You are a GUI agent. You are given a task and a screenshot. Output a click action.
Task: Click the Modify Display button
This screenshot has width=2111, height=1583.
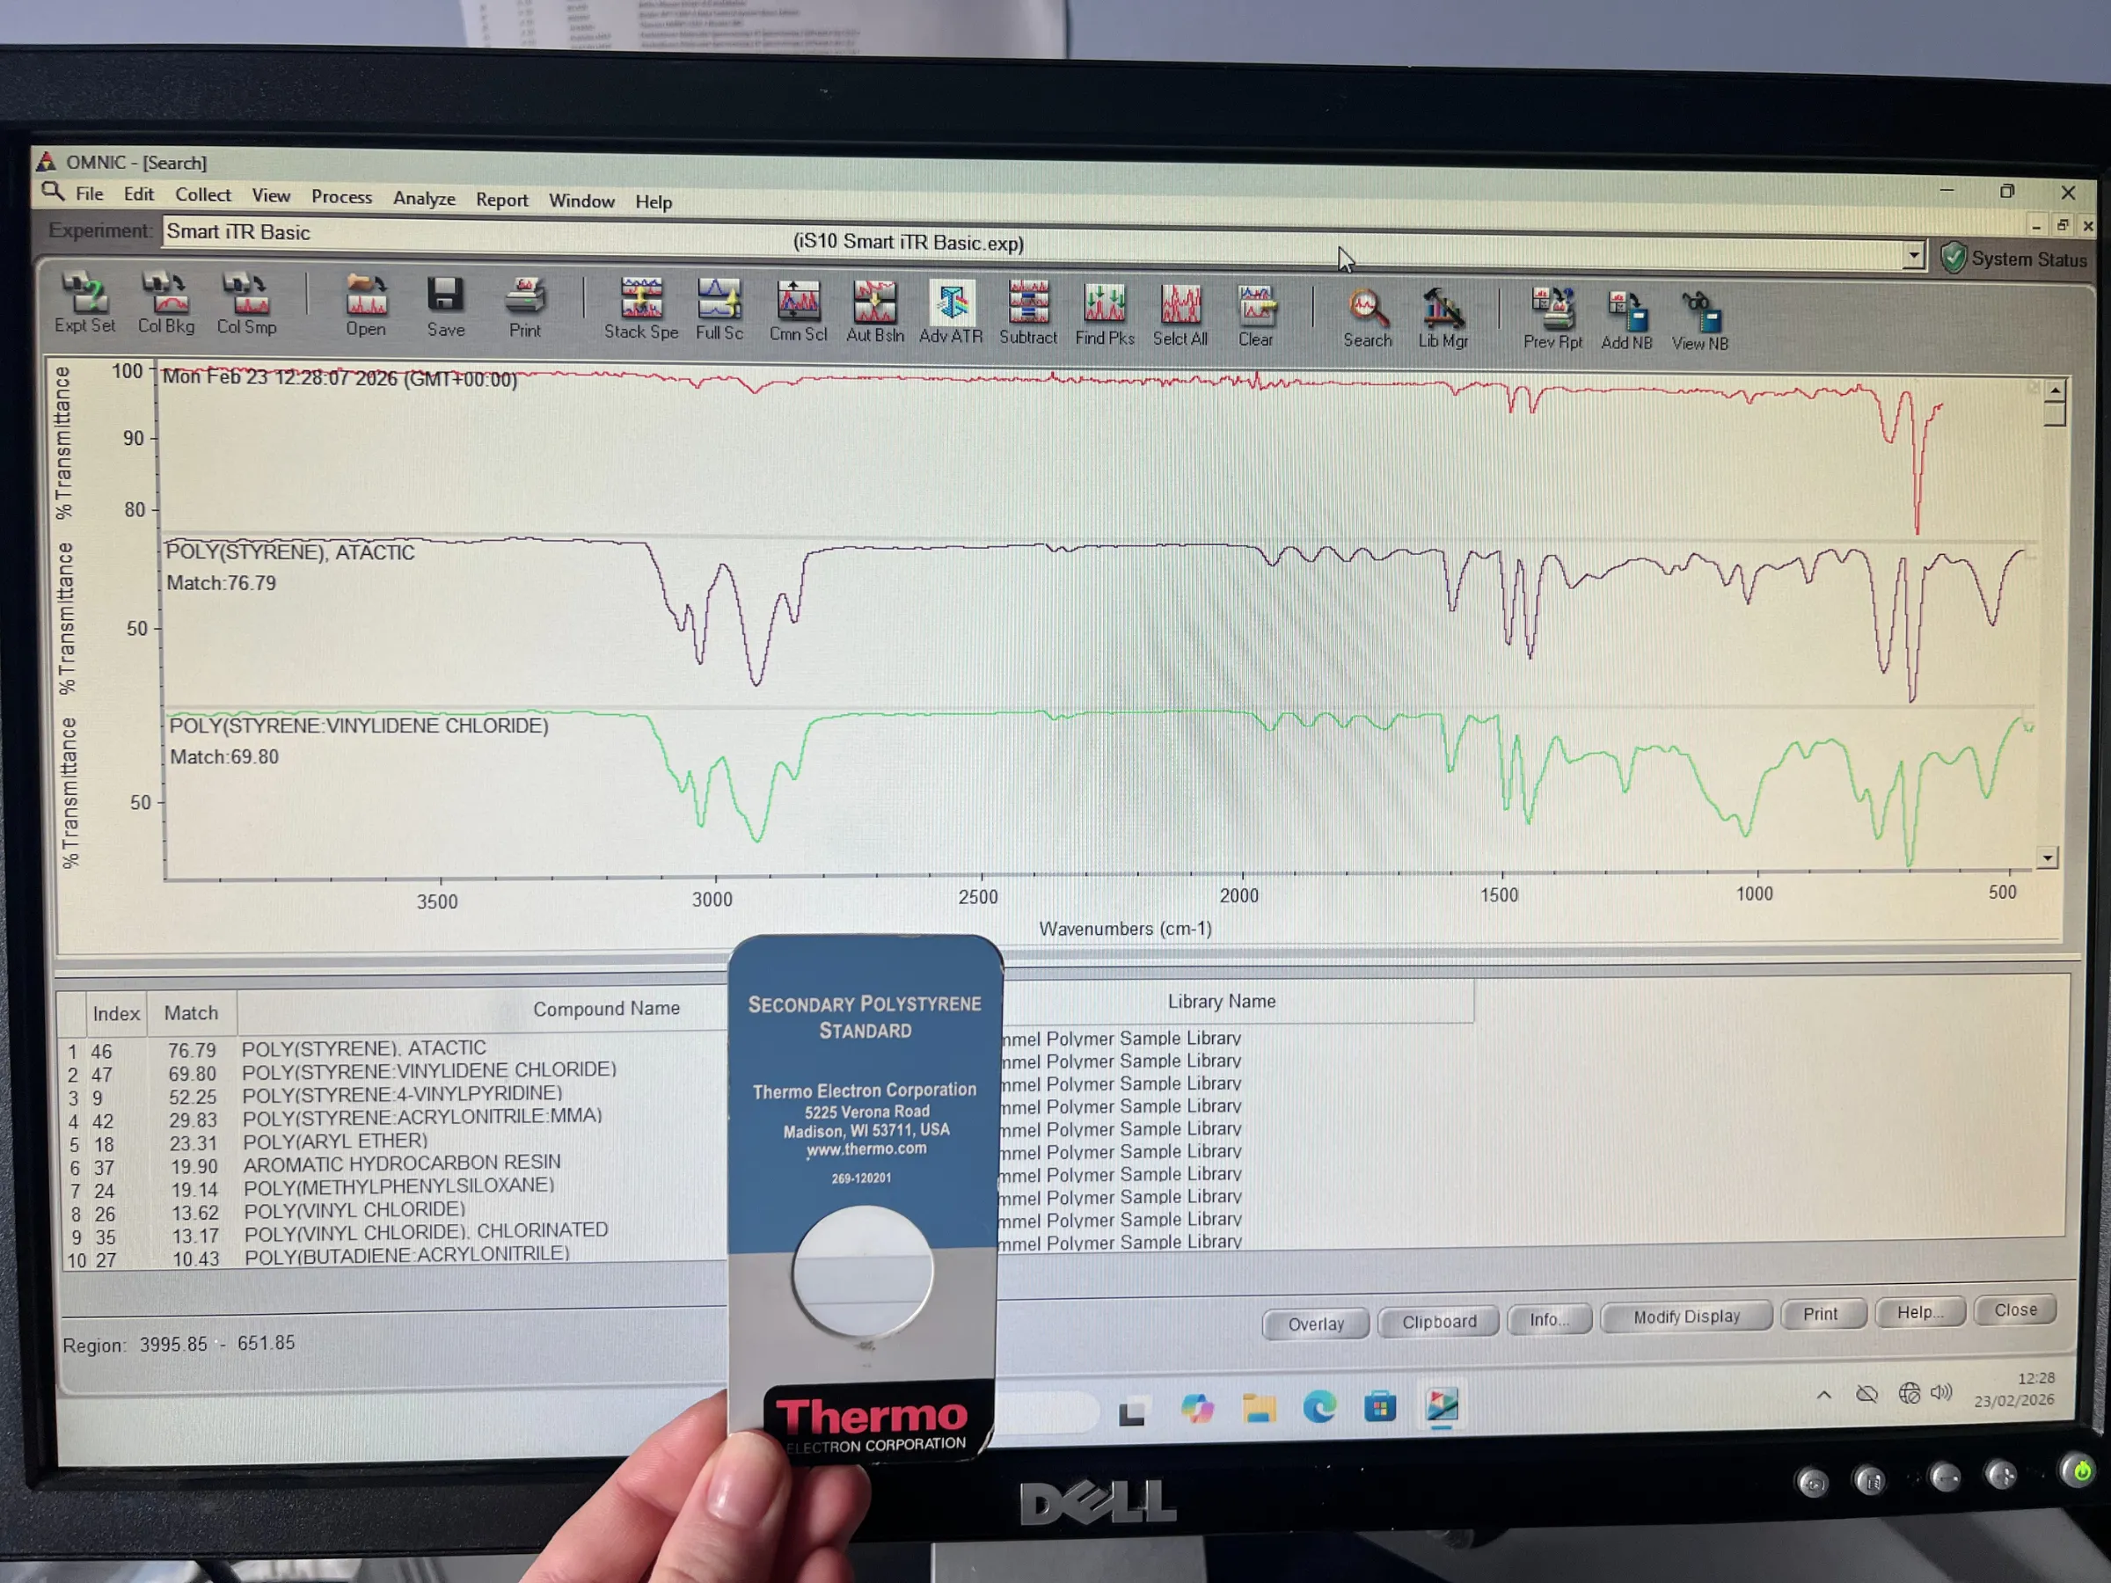(1685, 1317)
